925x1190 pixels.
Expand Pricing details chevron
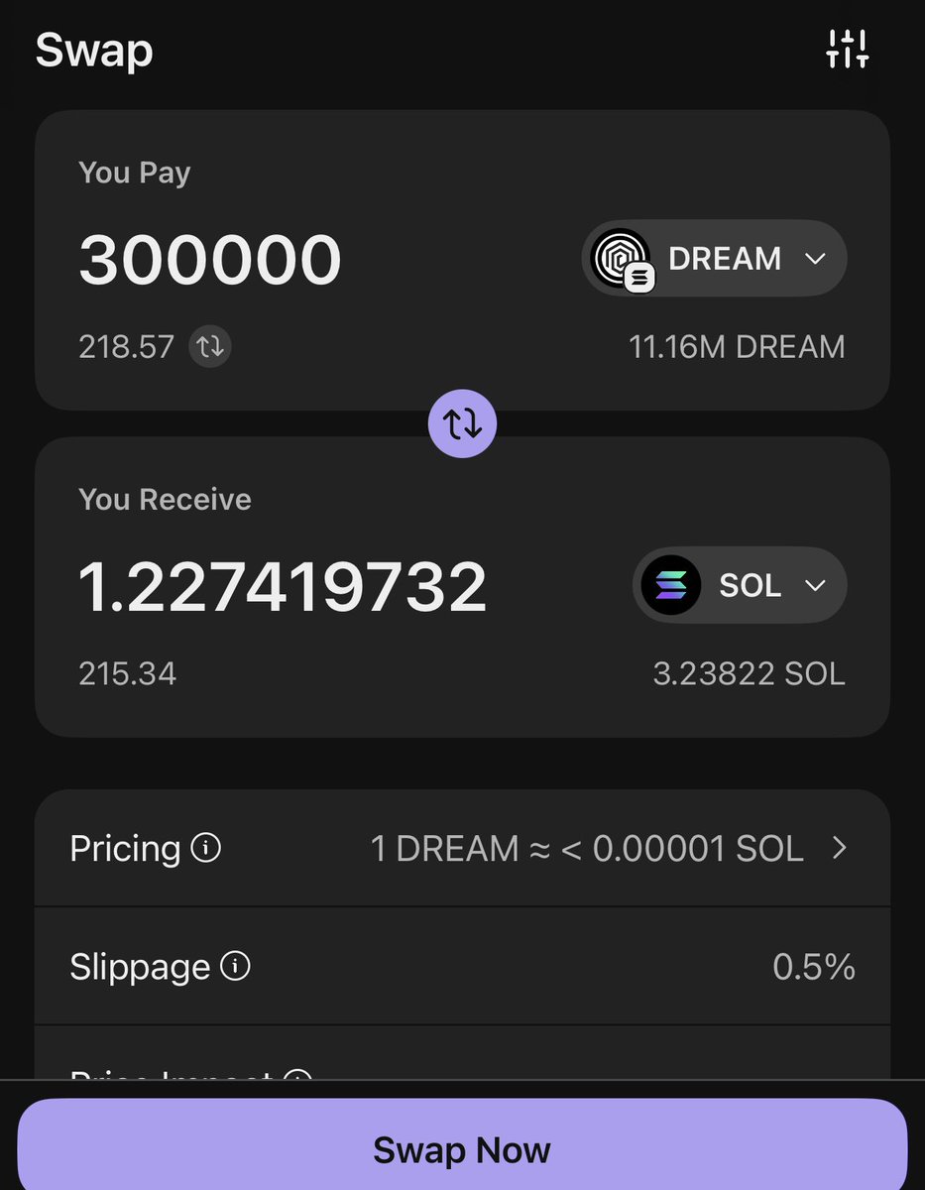pos(840,848)
